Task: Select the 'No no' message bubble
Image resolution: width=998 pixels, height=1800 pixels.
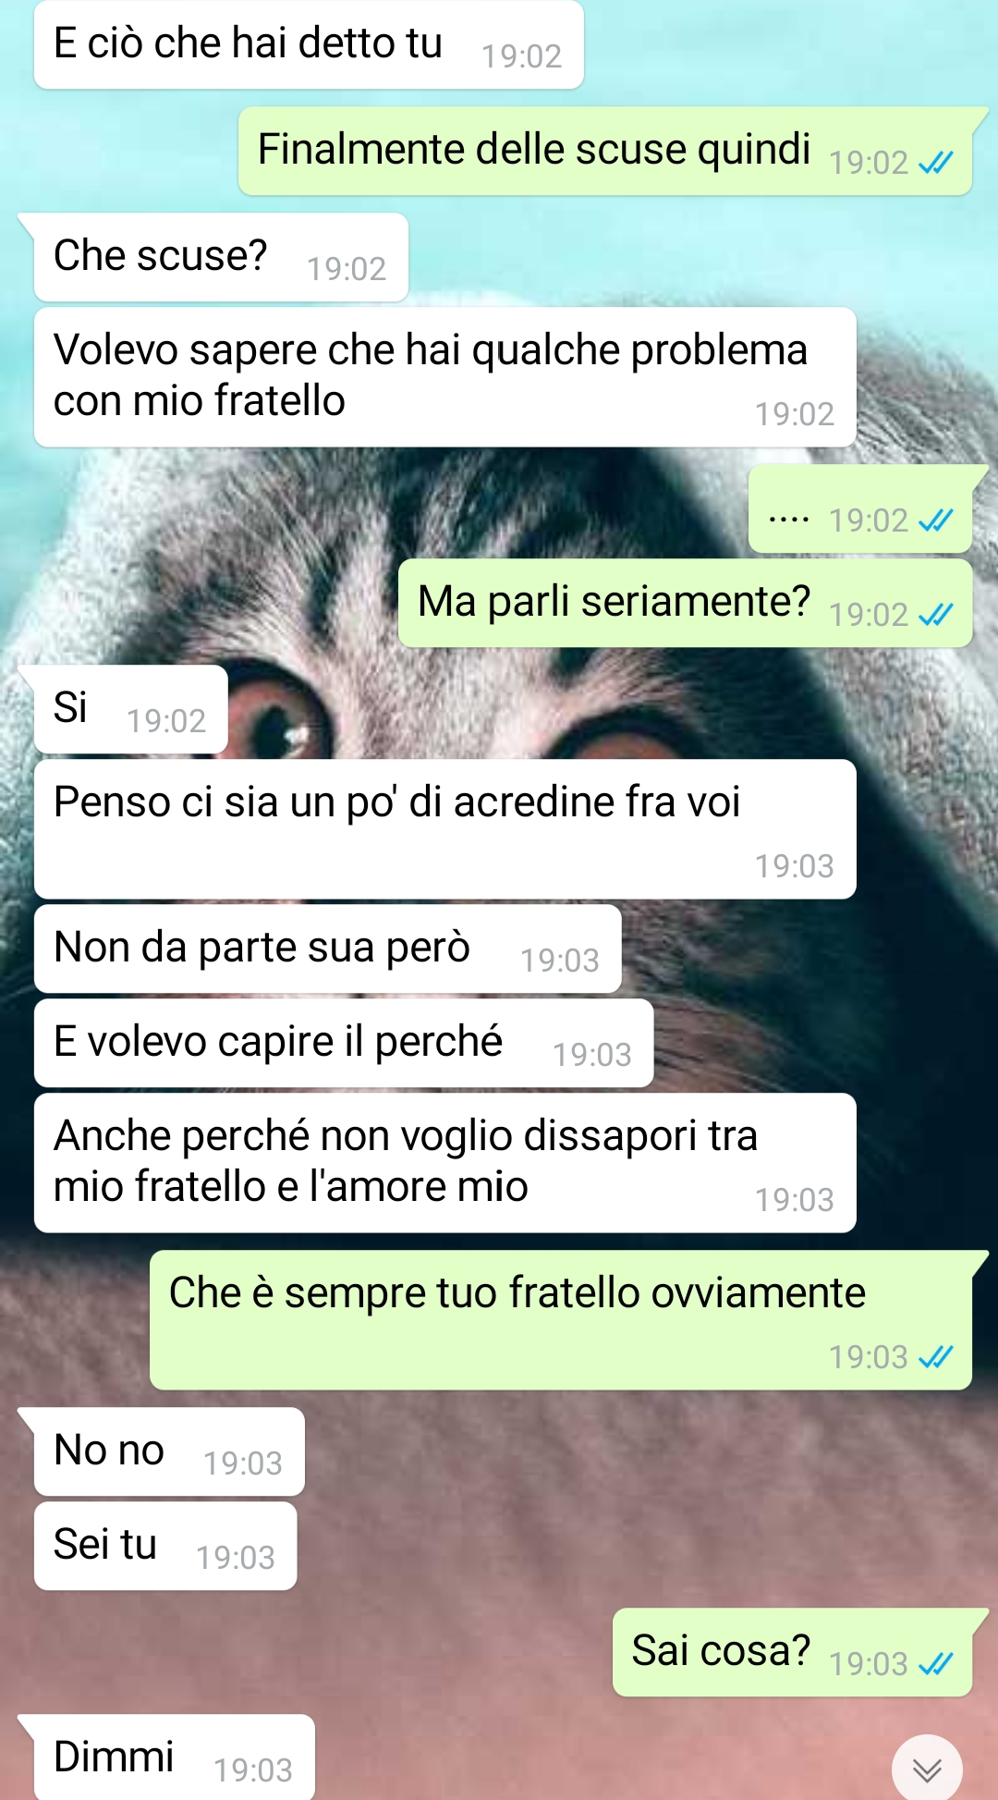Action: (169, 1451)
